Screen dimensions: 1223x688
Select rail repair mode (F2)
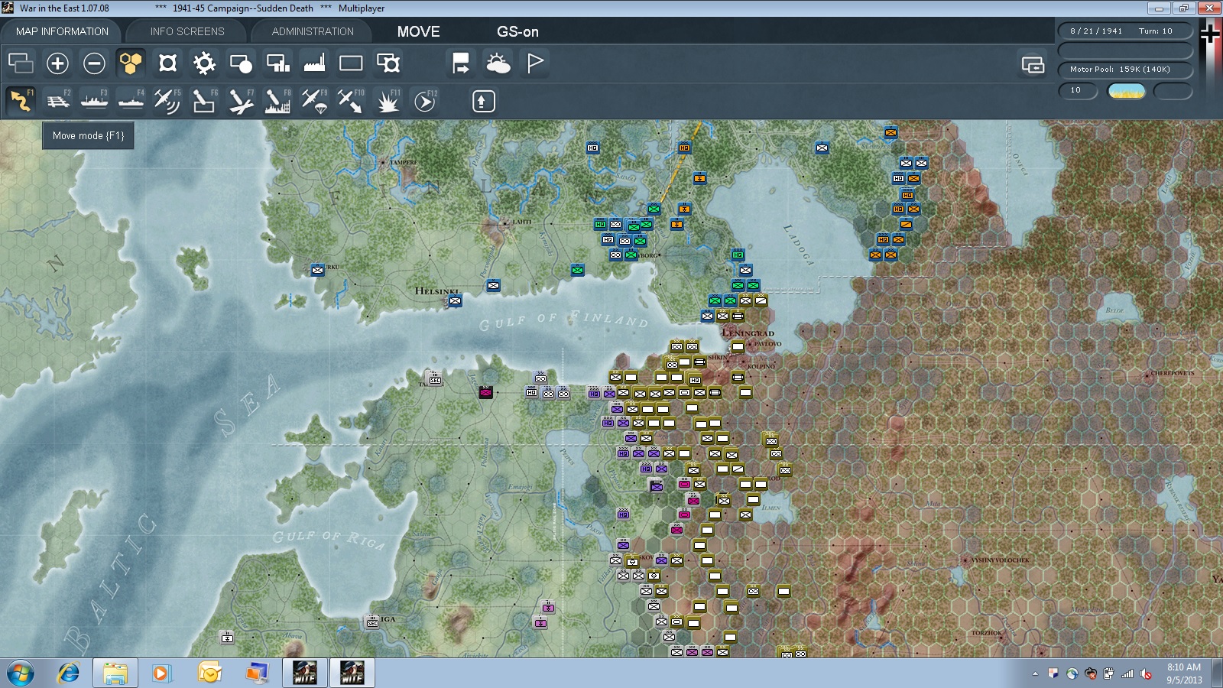click(x=58, y=101)
